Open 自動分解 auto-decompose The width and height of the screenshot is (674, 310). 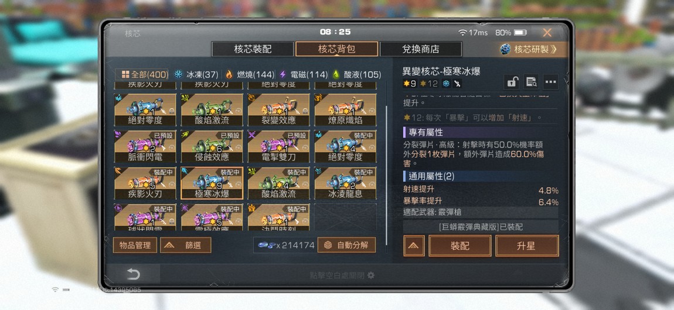pyautogui.click(x=346, y=245)
